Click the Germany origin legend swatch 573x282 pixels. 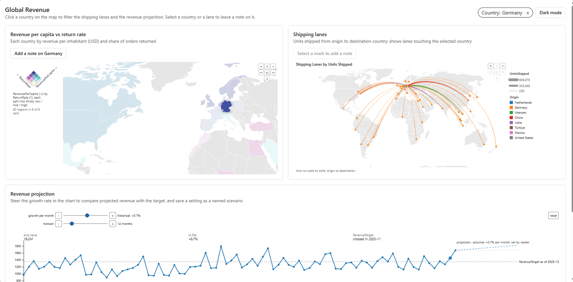(x=511, y=108)
